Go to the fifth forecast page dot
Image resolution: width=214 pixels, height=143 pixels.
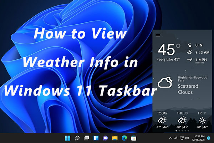tap(188, 131)
